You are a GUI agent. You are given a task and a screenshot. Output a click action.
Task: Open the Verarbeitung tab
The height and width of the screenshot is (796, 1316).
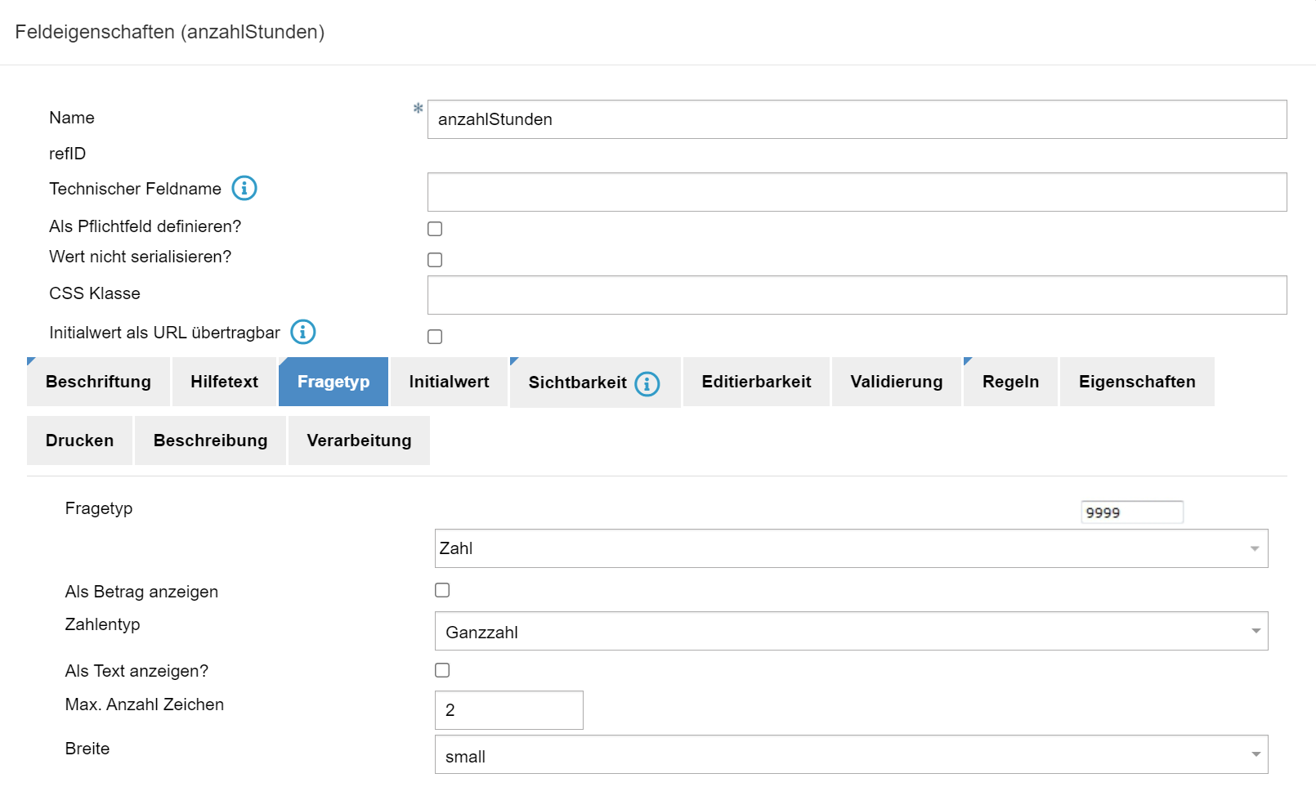coord(359,440)
